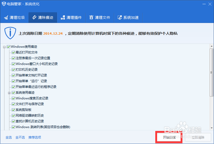Choose the 推荐选项 link

[35, 137]
